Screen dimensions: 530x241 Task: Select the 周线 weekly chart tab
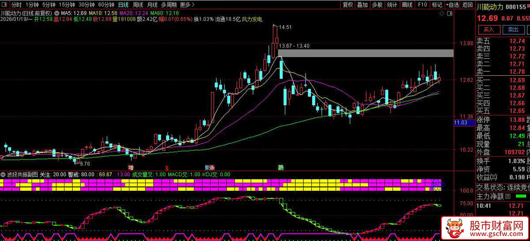tap(138, 5)
